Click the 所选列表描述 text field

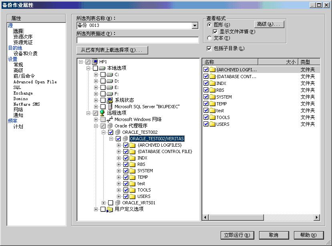click(137, 40)
